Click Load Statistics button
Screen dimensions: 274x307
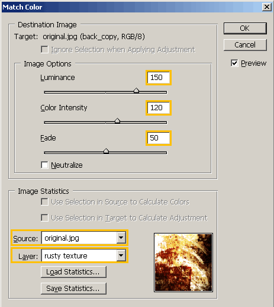point(73,272)
